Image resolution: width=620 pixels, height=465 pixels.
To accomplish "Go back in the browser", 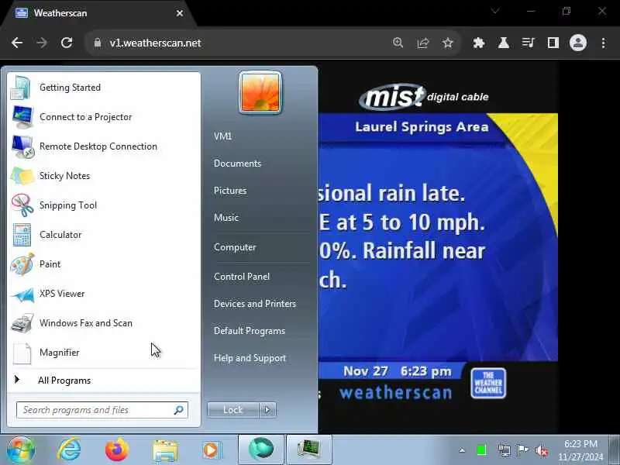I will tap(17, 43).
